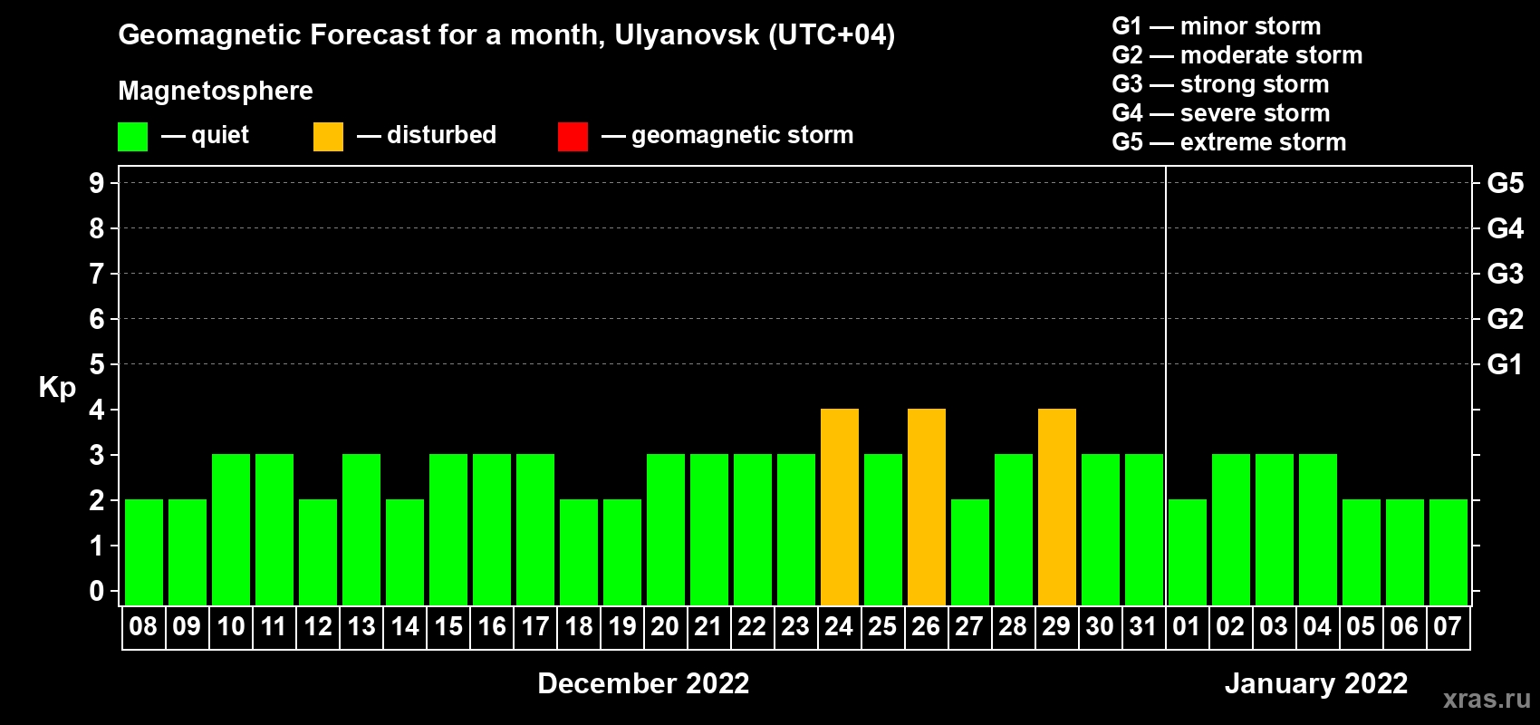Click the green bar for December 08
This screenshot has width=1540, height=725.
click(x=144, y=552)
